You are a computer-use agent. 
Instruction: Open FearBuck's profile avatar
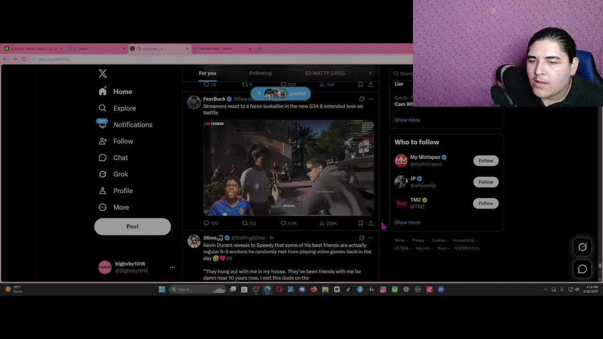pyautogui.click(x=194, y=102)
